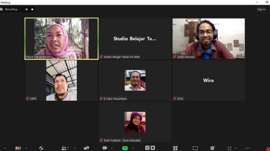Image resolution: width=270 pixels, height=151 pixels.
Task: Click the Sign in link
Action: coord(261,9)
